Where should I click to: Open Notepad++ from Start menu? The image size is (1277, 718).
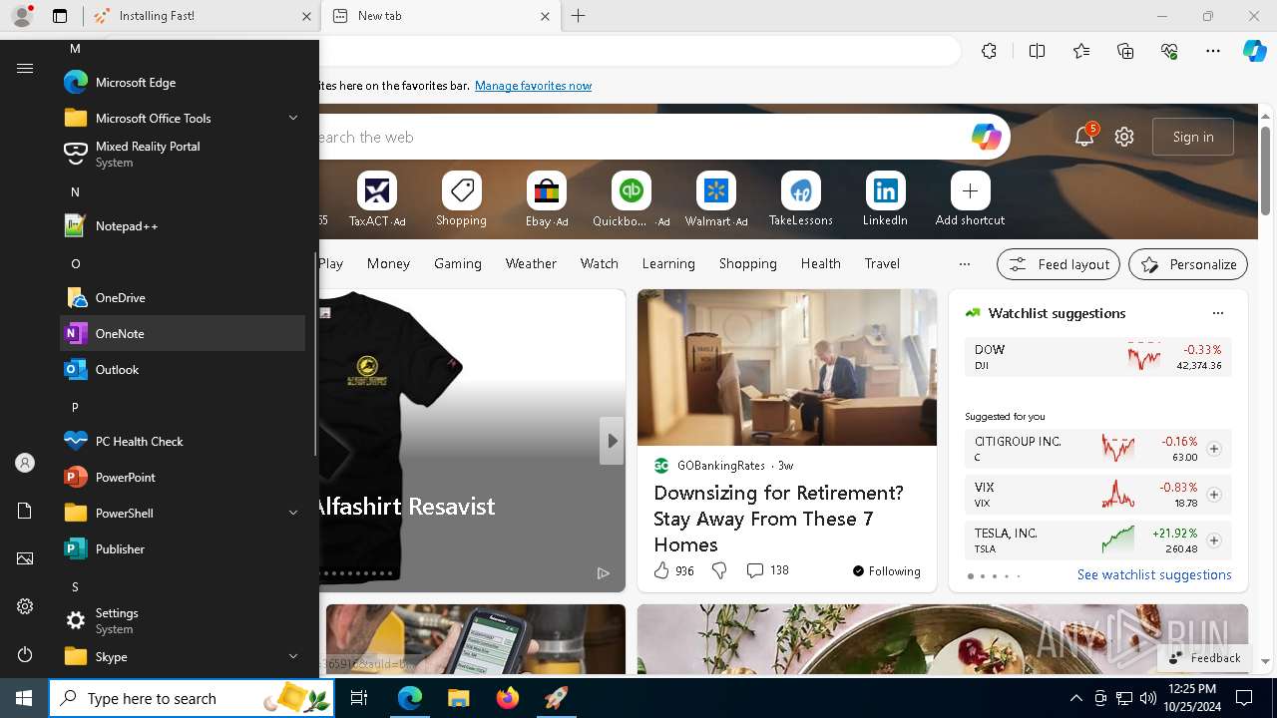(x=183, y=226)
